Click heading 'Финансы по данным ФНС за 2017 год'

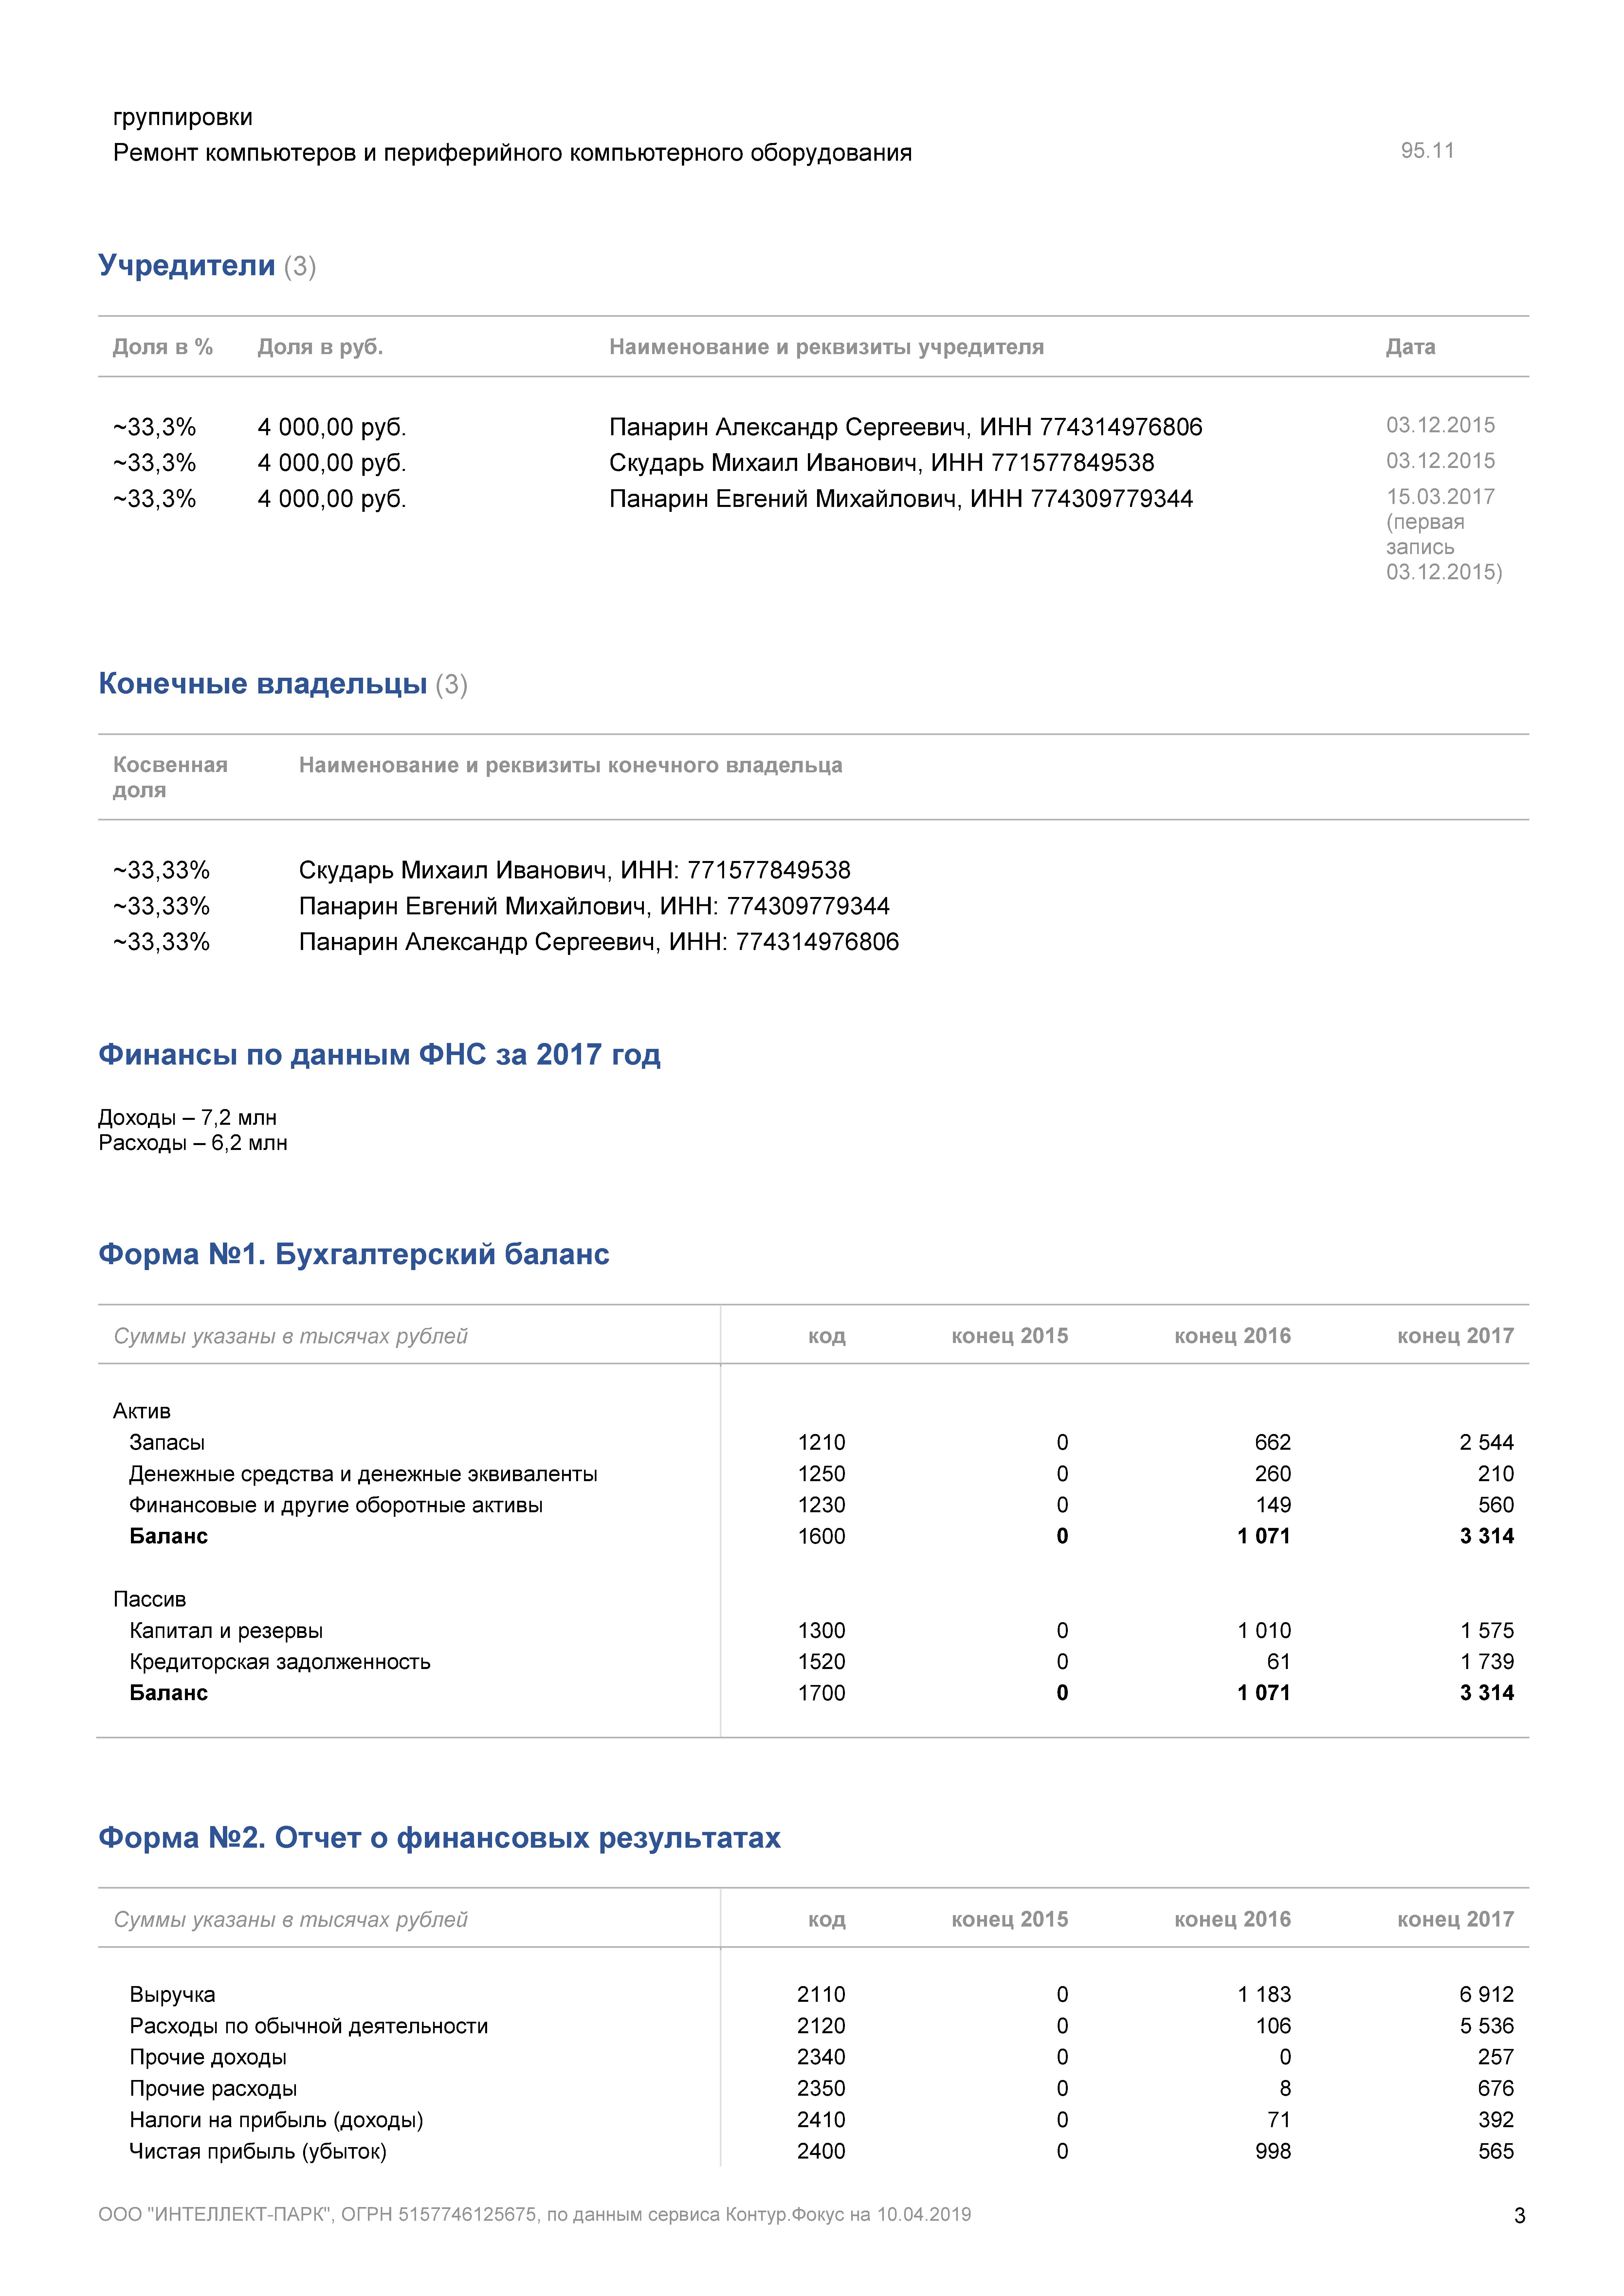pyautogui.click(x=379, y=1055)
